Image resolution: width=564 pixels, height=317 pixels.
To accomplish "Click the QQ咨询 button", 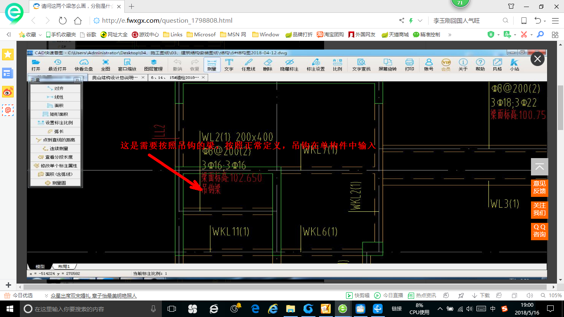I will (x=539, y=231).
